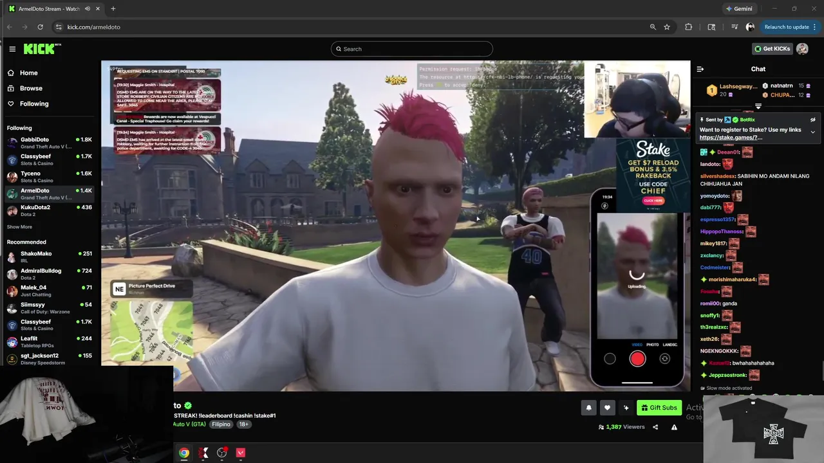824x463 pixels.
Task: Hide the pinned BotRix message
Action: [x=812, y=120]
